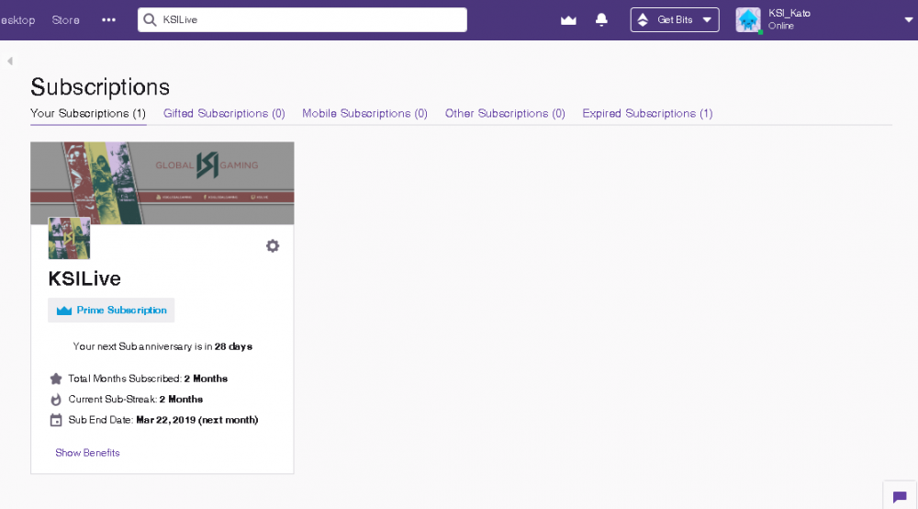Switch to Other Subscriptions tab
Viewport: 918px width, 509px height.
coord(505,114)
